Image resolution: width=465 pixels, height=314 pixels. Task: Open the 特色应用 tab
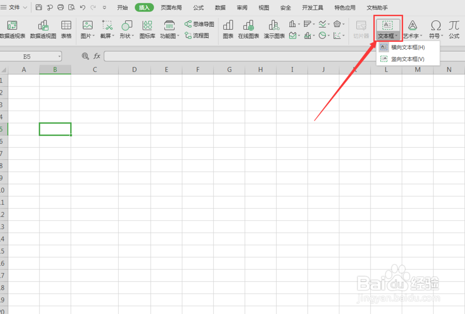click(x=345, y=8)
